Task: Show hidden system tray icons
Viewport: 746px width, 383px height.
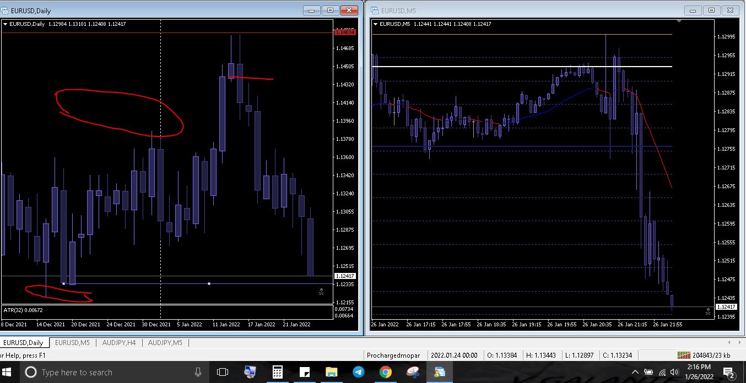Action: pyautogui.click(x=635, y=373)
